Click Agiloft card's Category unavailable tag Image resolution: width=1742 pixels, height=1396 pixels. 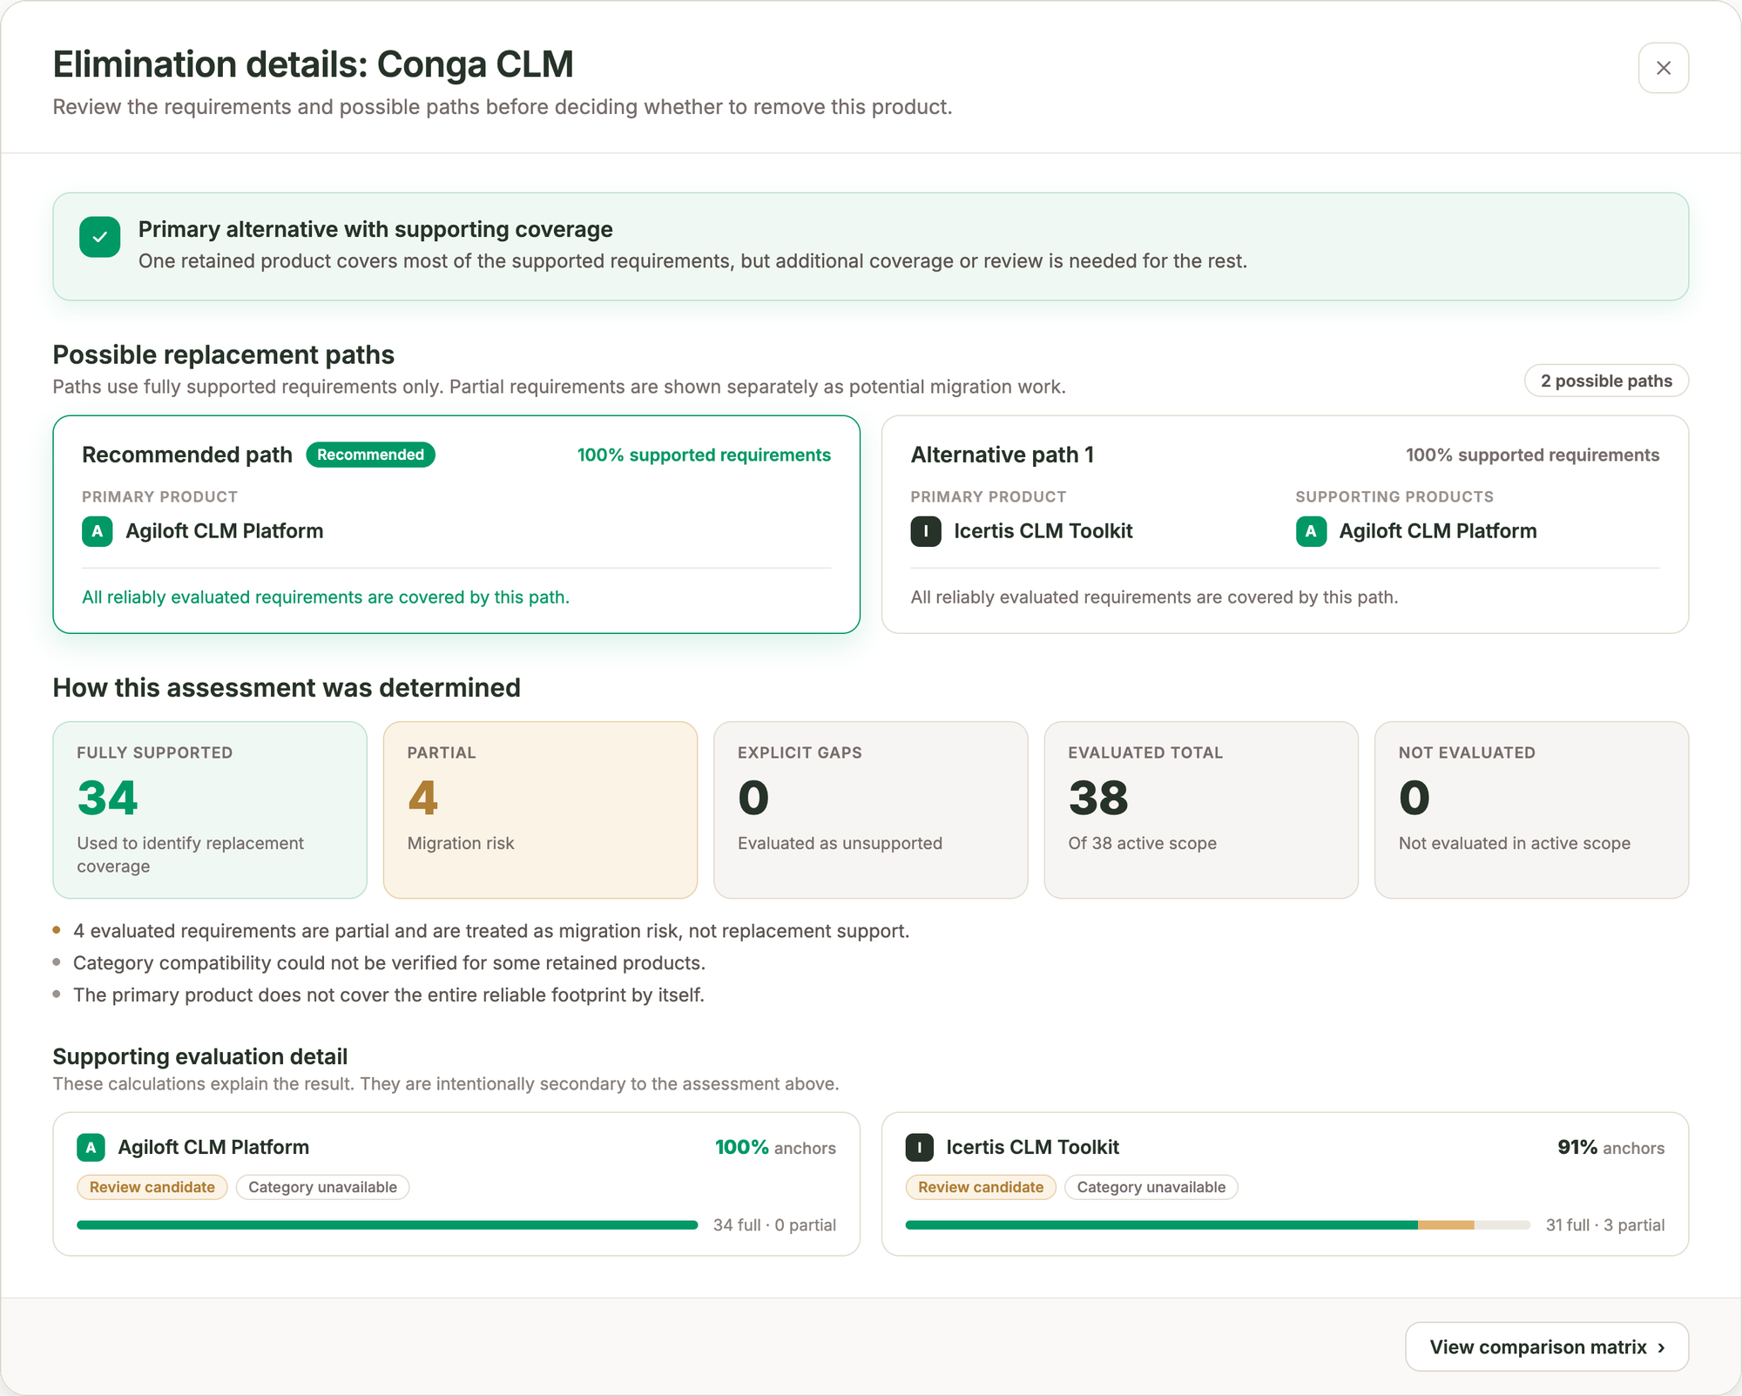click(322, 1187)
